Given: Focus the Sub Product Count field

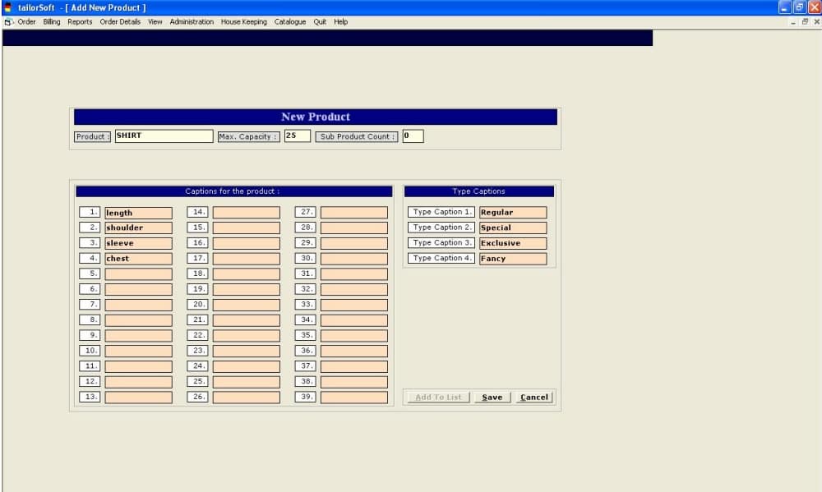Looking at the screenshot, I should click(x=413, y=136).
